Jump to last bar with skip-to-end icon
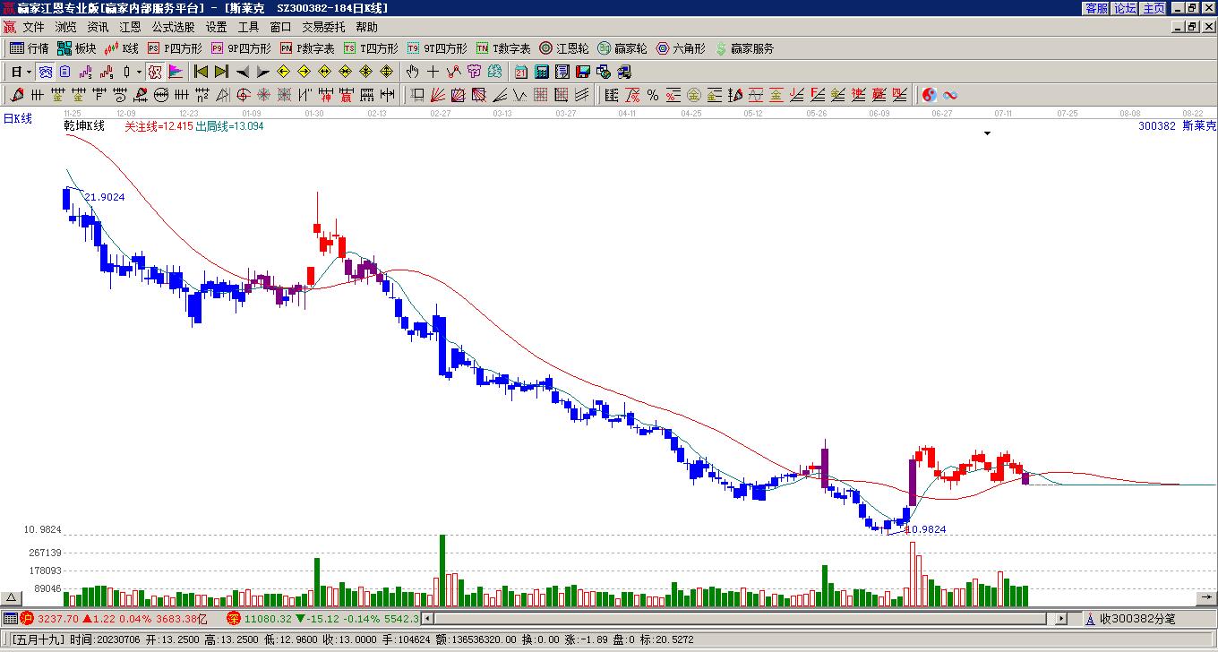The width and height of the screenshot is (1218, 652). tap(221, 72)
